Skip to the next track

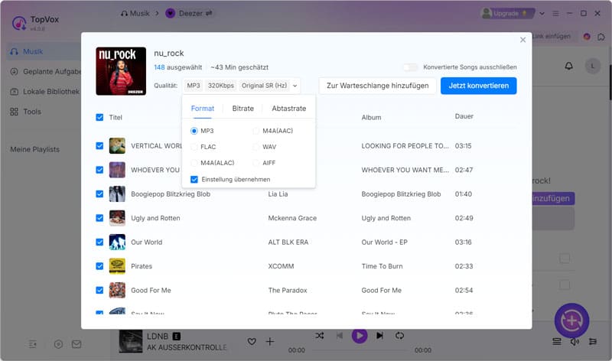point(379,335)
